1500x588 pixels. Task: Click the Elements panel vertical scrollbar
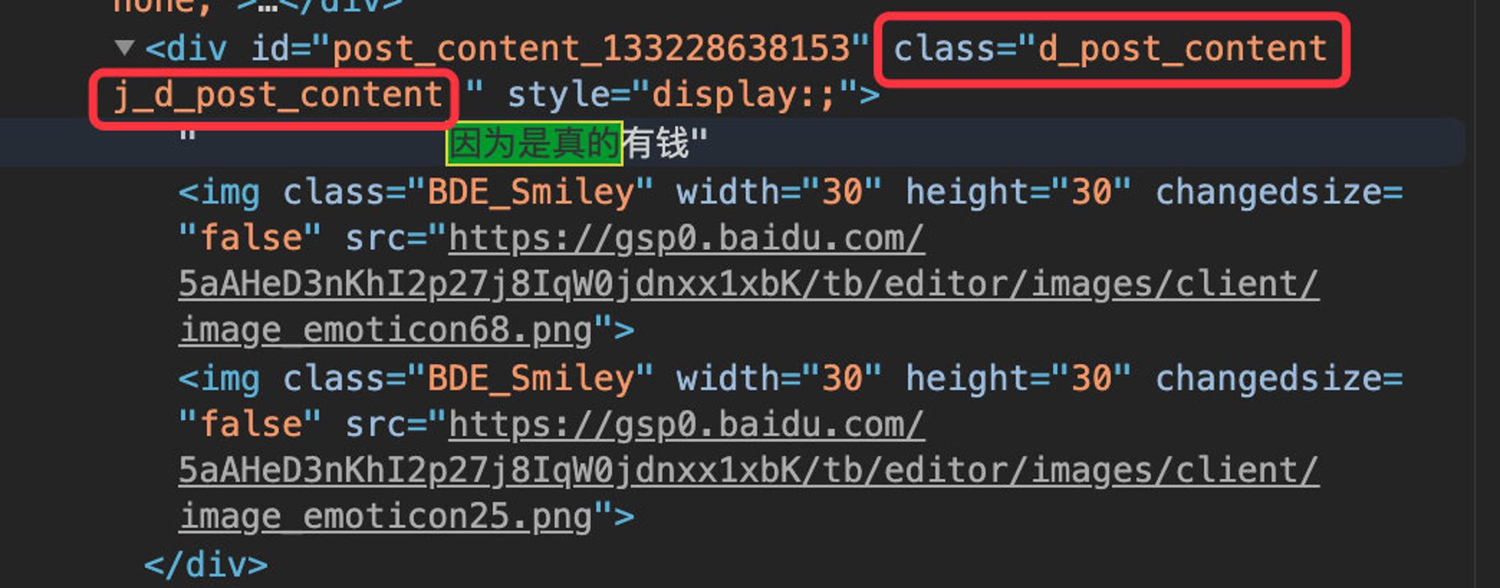[x=1486, y=294]
